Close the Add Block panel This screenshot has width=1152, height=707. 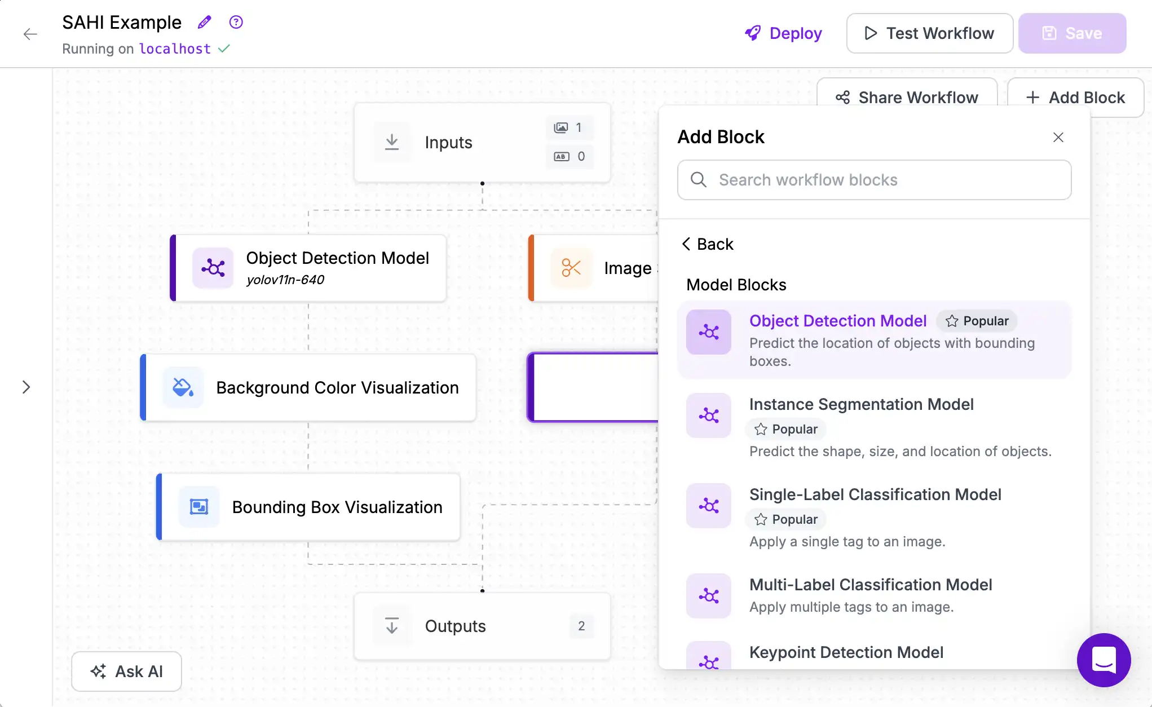[1060, 136]
